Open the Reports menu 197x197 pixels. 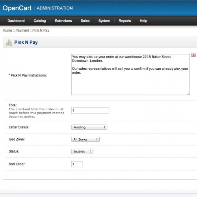(x=125, y=21)
